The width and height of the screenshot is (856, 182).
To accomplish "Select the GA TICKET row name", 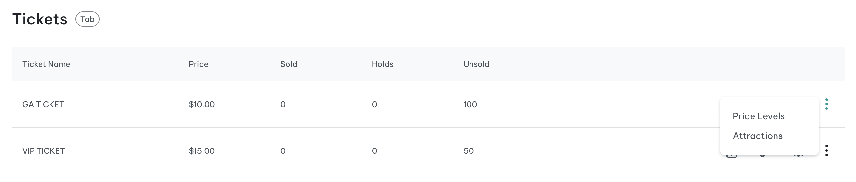I will click(x=43, y=105).
